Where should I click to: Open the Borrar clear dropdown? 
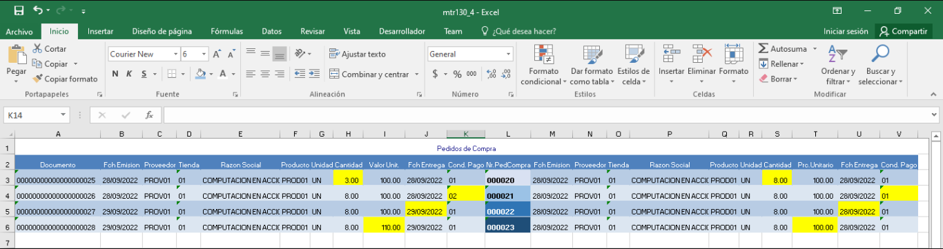[777, 79]
